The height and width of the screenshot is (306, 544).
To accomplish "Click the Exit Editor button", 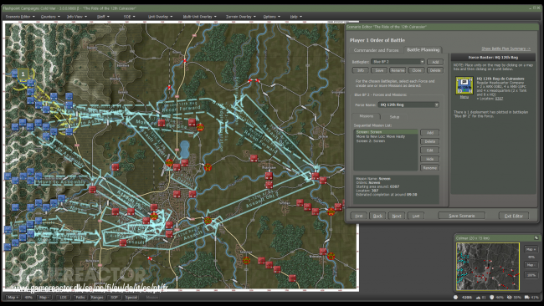I will point(514,216).
